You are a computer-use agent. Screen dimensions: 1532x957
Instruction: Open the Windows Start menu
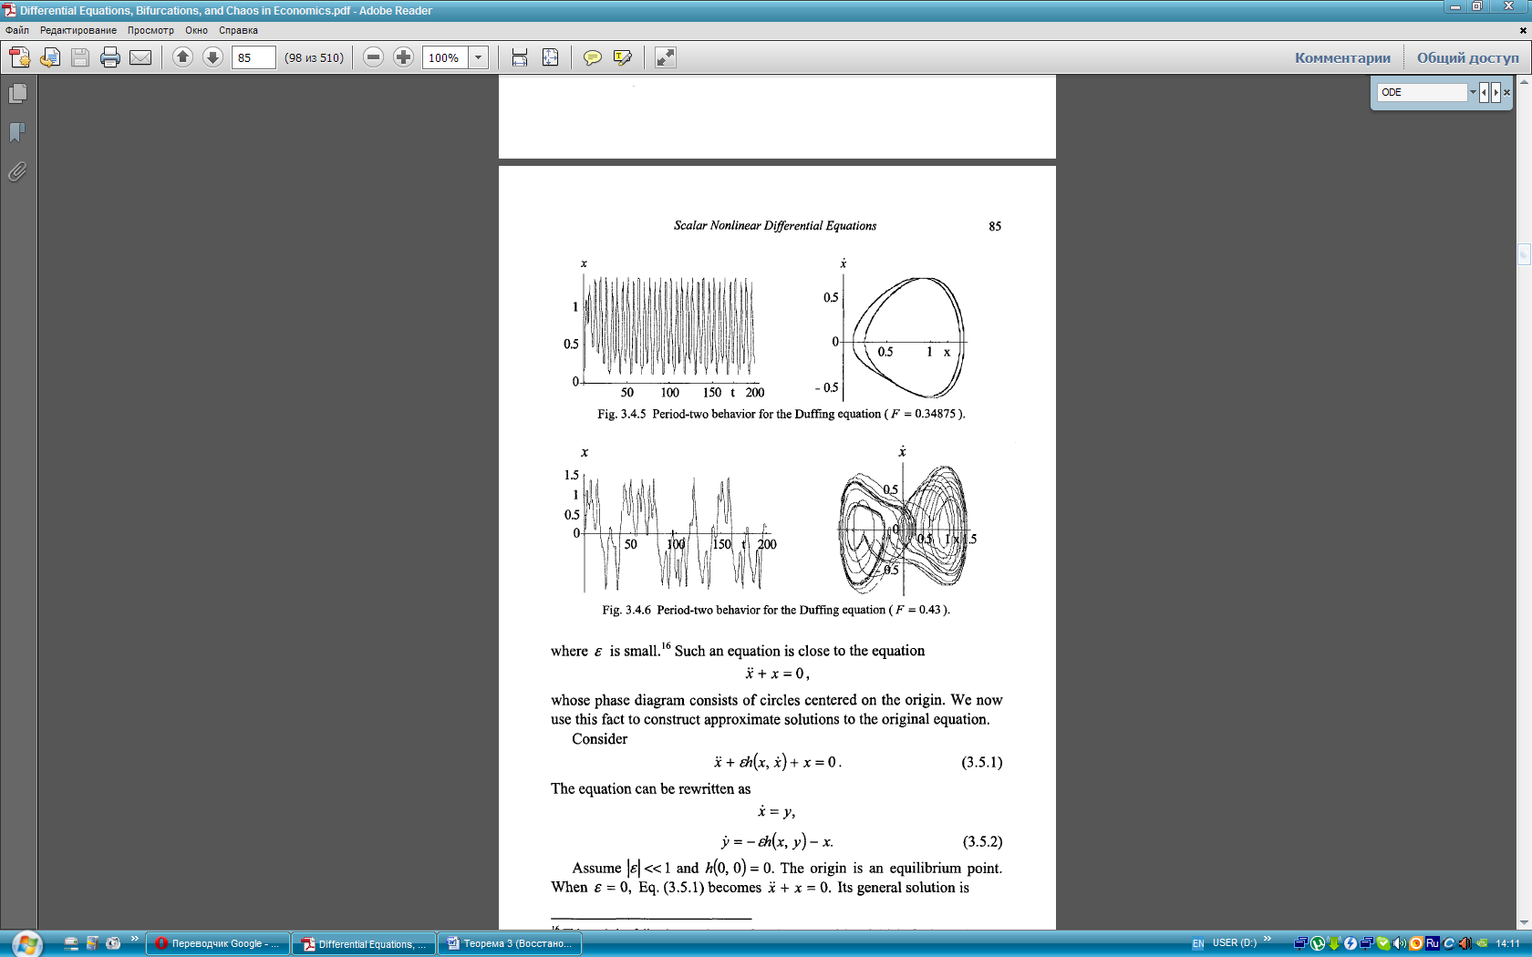point(26,943)
